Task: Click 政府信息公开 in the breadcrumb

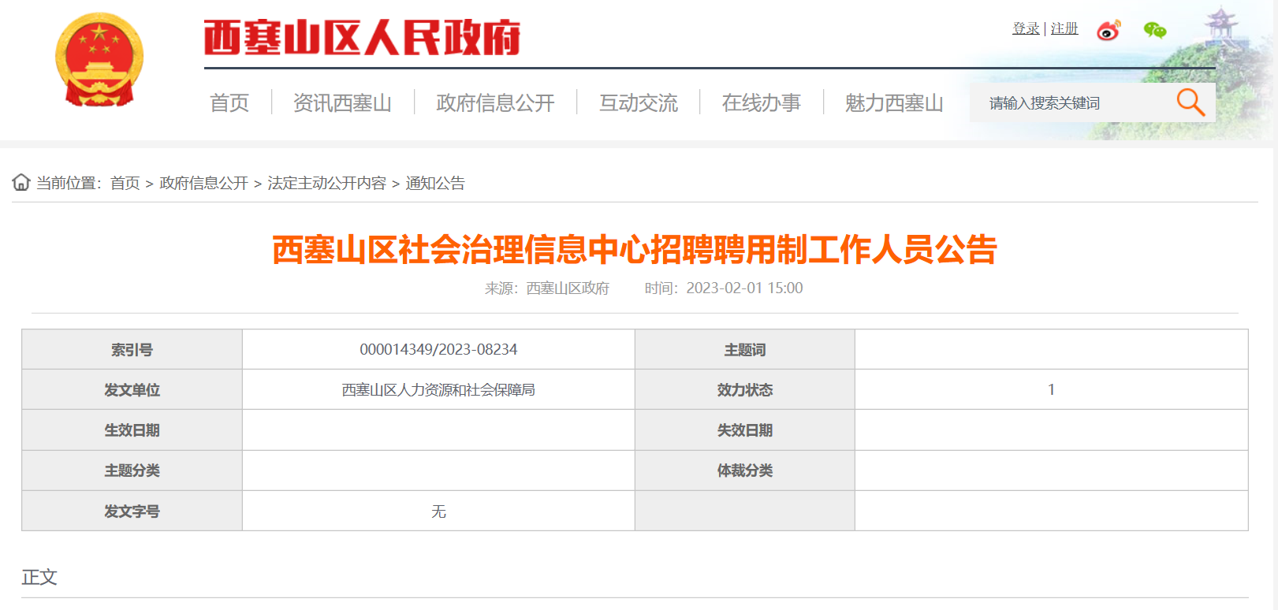Action: click(x=203, y=183)
